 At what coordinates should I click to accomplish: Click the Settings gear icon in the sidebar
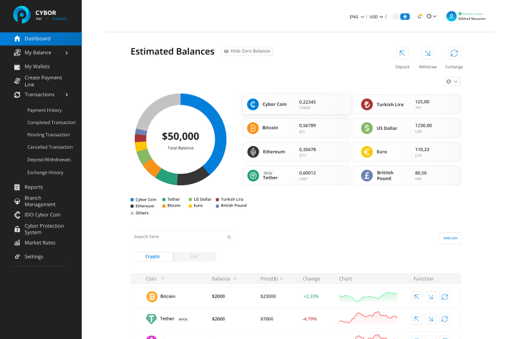17,257
